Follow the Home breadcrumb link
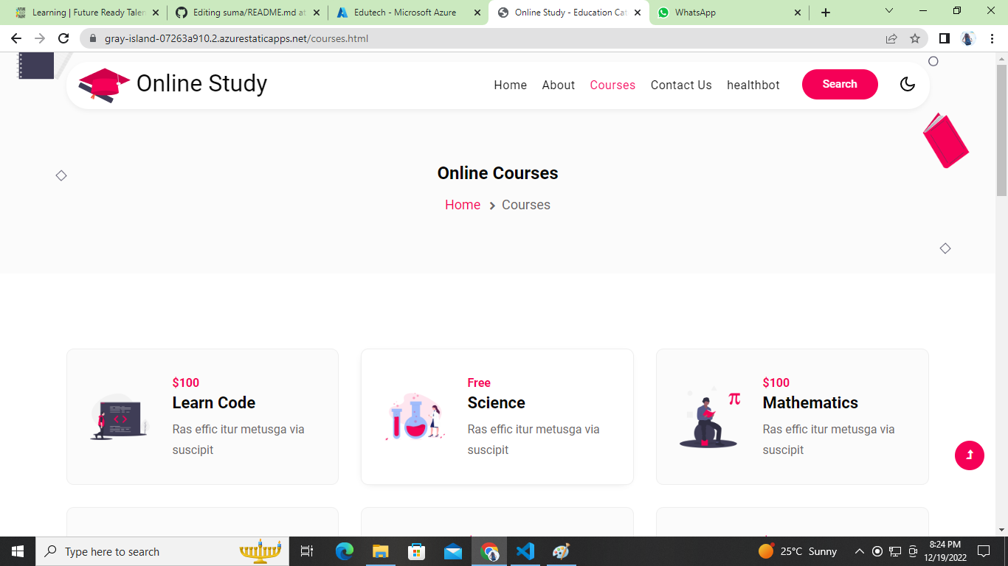 point(463,205)
